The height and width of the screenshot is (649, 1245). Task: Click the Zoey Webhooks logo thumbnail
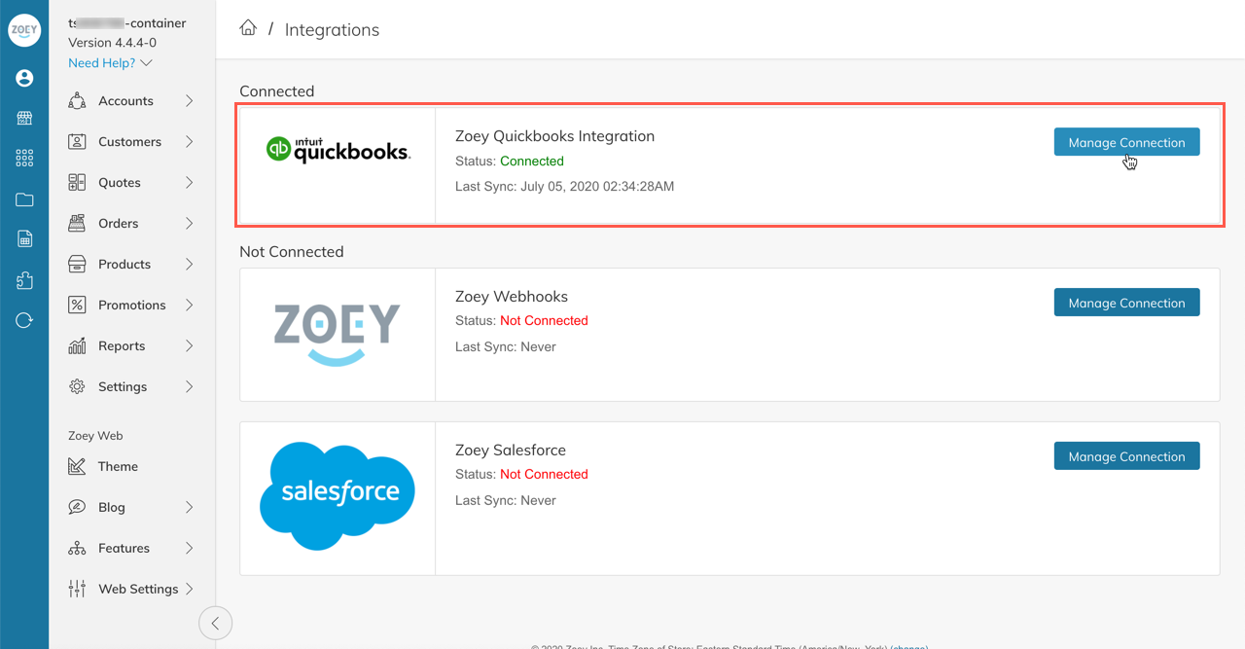337,335
